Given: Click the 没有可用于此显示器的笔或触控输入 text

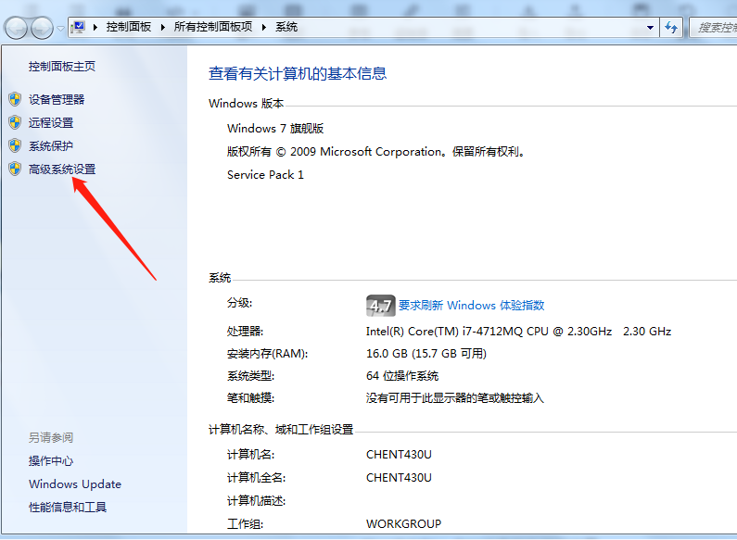Looking at the screenshot, I should point(455,398).
